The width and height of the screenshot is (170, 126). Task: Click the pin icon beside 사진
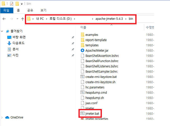73,56
